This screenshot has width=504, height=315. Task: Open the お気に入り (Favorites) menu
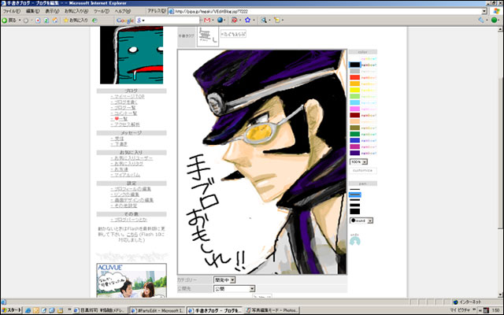(x=76, y=11)
